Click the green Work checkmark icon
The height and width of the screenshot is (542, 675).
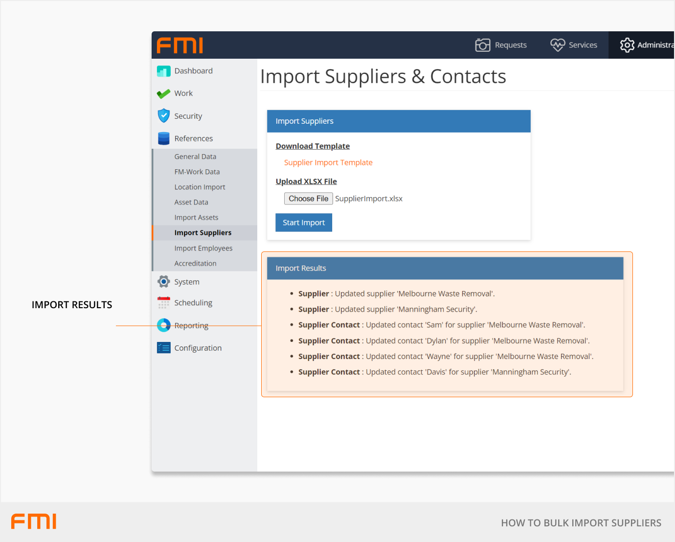pyautogui.click(x=163, y=93)
